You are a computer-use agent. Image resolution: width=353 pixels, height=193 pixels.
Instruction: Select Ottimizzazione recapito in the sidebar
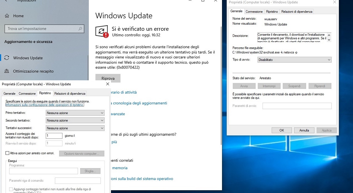click(x=33, y=71)
